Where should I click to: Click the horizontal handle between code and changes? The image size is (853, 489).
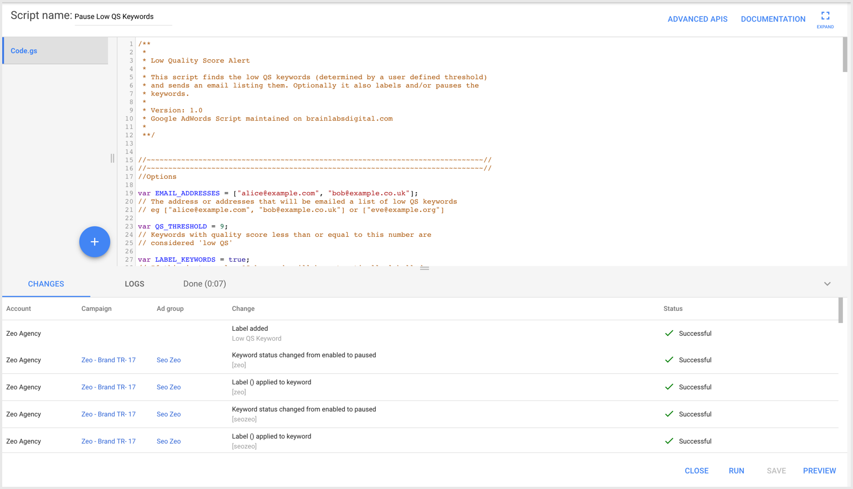[425, 268]
